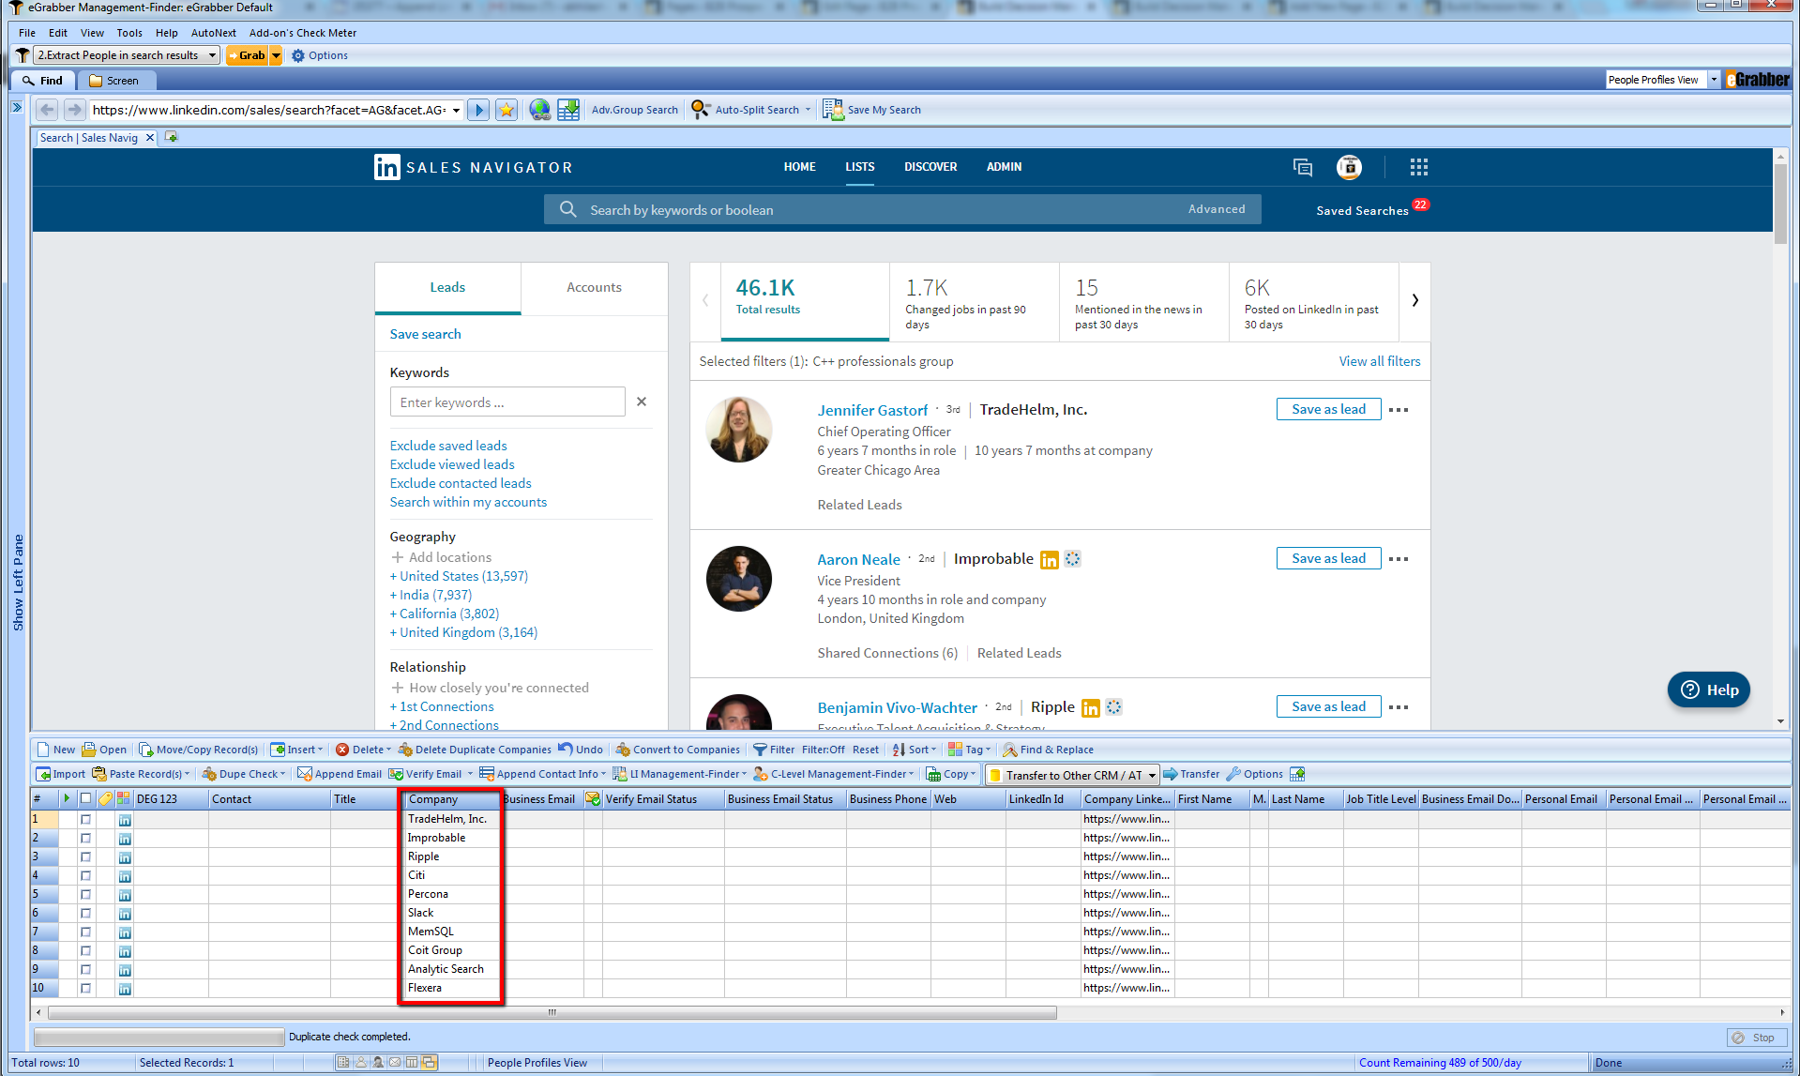Go back with the browser back arrow
The image size is (1800, 1076).
click(x=48, y=110)
